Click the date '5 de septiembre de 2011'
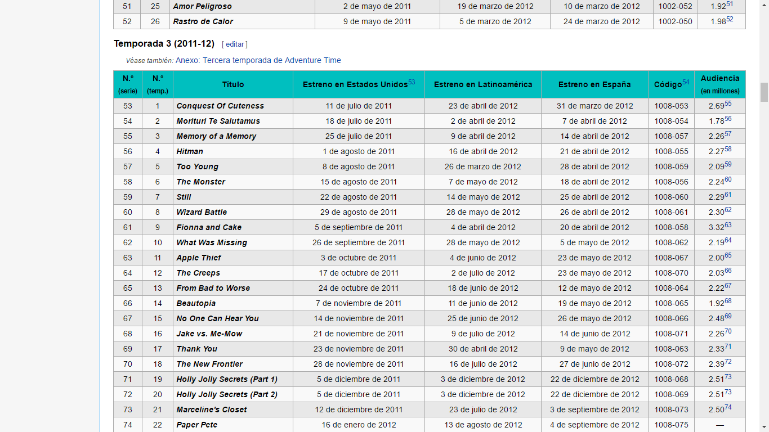 [x=359, y=227]
